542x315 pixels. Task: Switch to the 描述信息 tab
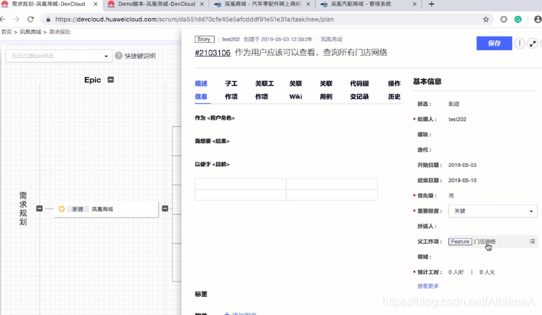tap(201, 90)
